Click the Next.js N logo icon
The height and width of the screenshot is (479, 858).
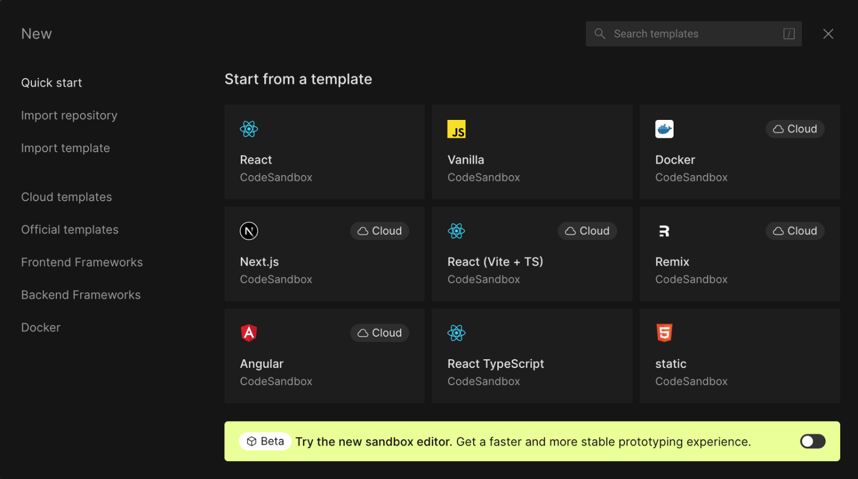pos(249,231)
